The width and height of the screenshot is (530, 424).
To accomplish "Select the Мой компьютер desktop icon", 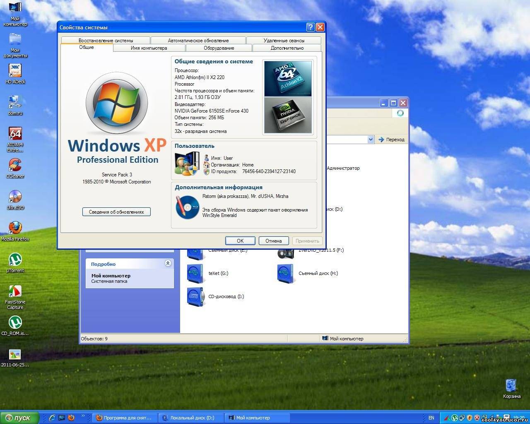I will pyautogui.click(x=15, y=14).
